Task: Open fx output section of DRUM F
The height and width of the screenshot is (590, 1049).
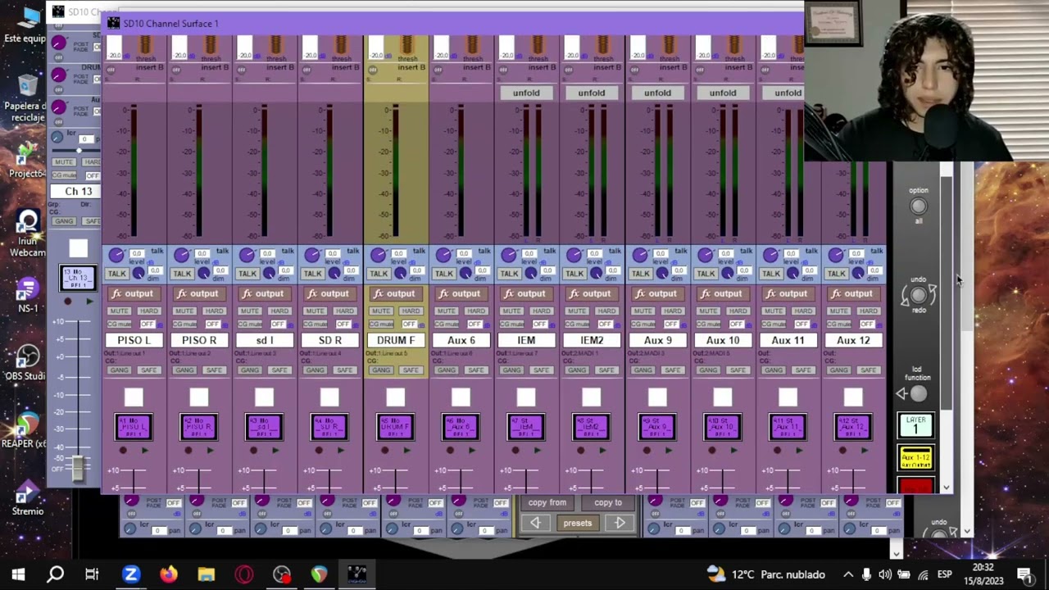Action: [396, 293]
